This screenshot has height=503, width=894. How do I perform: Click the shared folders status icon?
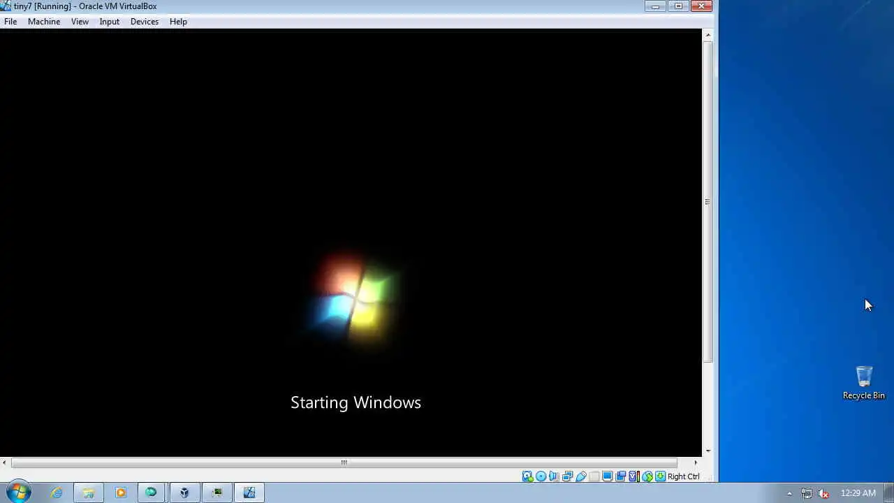click(x=594, y=476)
